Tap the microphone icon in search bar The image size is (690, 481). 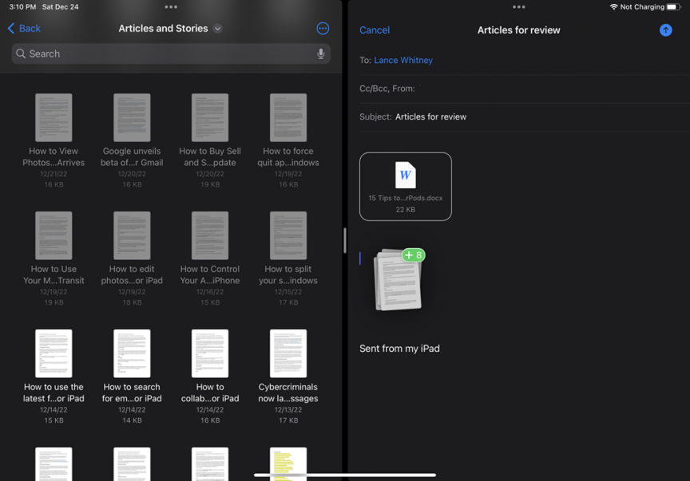click(320, 53)
